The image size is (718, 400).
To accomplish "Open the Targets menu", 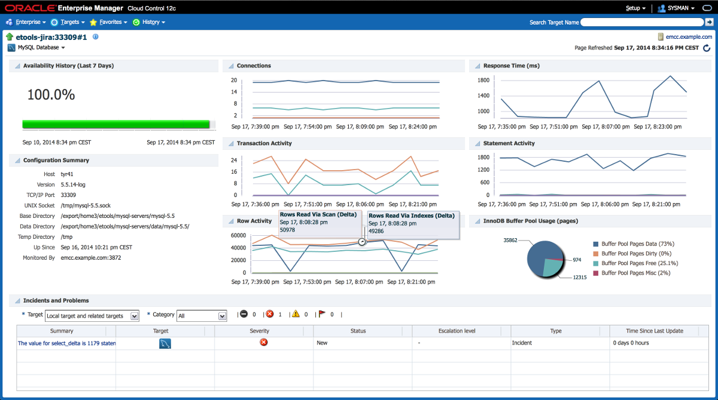I will (69, 22).
